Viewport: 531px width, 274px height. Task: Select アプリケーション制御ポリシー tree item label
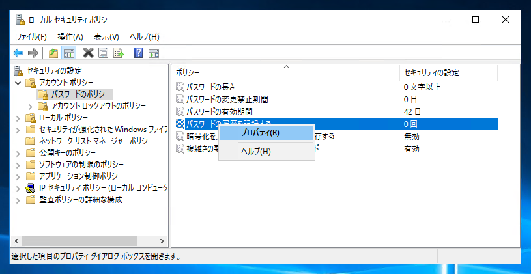[81, 176]
